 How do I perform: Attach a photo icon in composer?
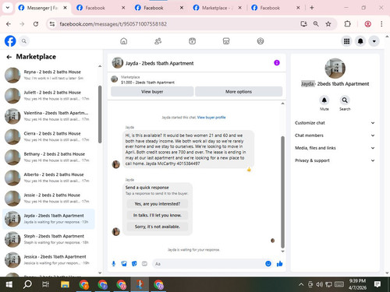tap(124, 264)
